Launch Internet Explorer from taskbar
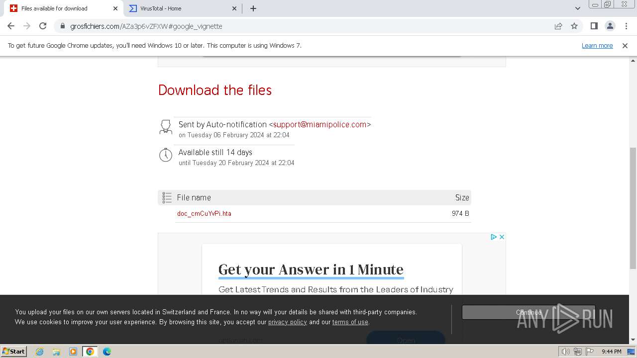This screenshot has width=637, height=358. [x=40, y=352]
